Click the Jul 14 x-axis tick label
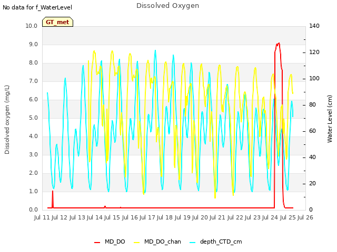337x252 pixels. coord(95,217)
